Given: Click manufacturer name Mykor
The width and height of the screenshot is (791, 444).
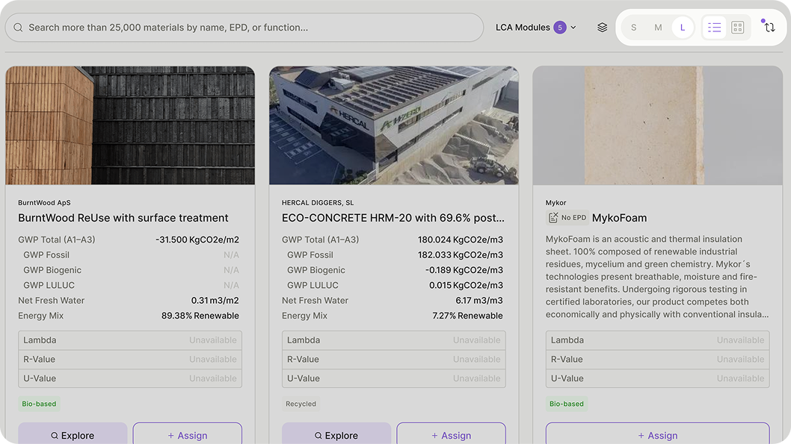Looking at the screenshot, I should coord(556,202).
